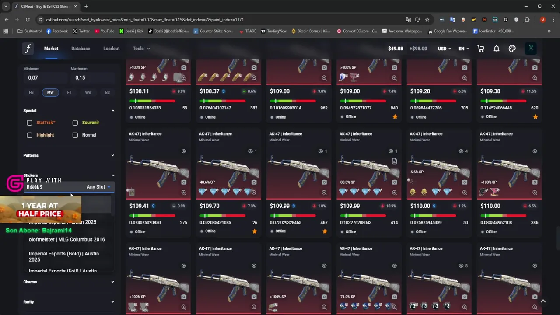Click favorite star on float 0.075029328465 listing
560x315 pixels.
pyautogui.click(x=325, y=231)
